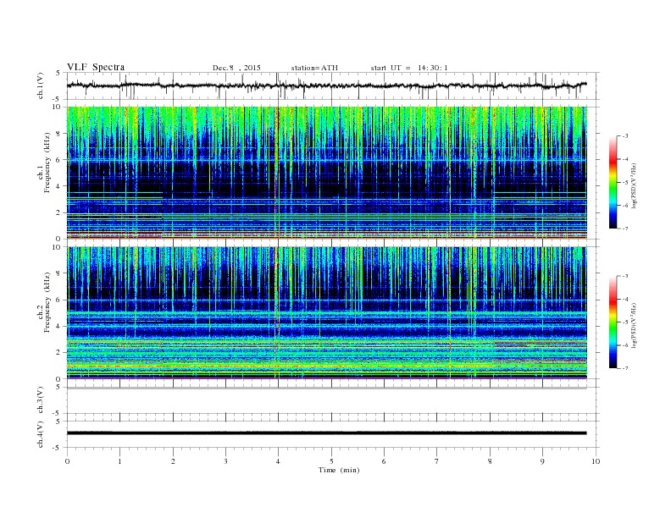Click the "6" kHz tick of ch.2 spectrogram
The width and height of the screenshot is (671, 518).
58,300
